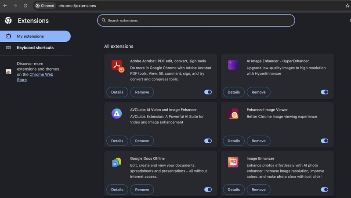Viewport: 351px width, 198px height.
Task: Click the Chrome logo next to Extensions title
Action: (8, 20)
